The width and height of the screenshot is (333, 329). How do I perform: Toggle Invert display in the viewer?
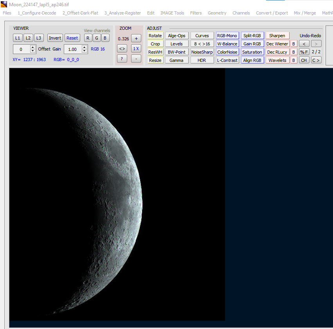55,38
